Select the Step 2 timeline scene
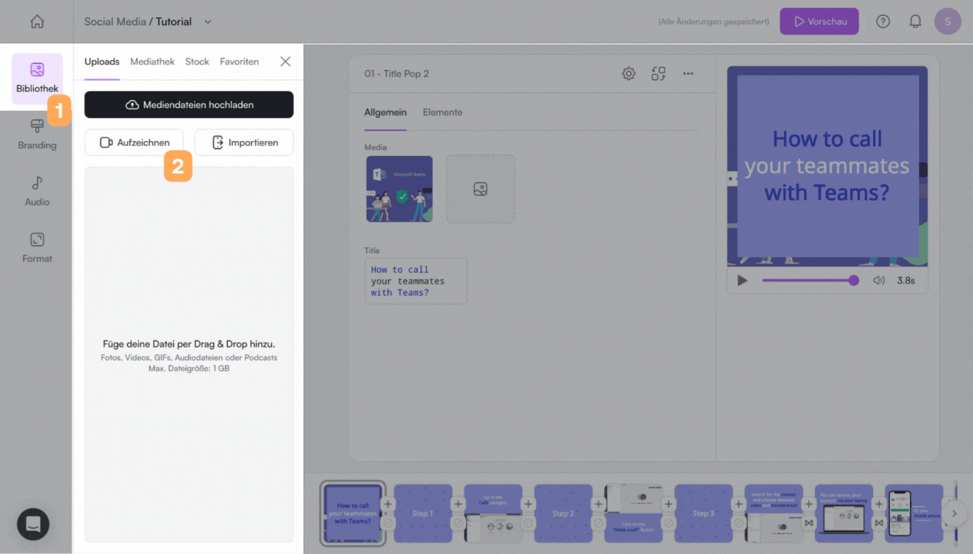 pyautogui.click(x=564, y=513)
